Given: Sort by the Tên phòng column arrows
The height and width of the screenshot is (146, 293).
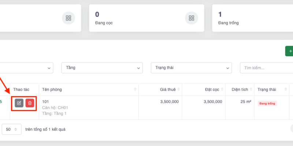Looking at the screenshot, I should 136,89.
